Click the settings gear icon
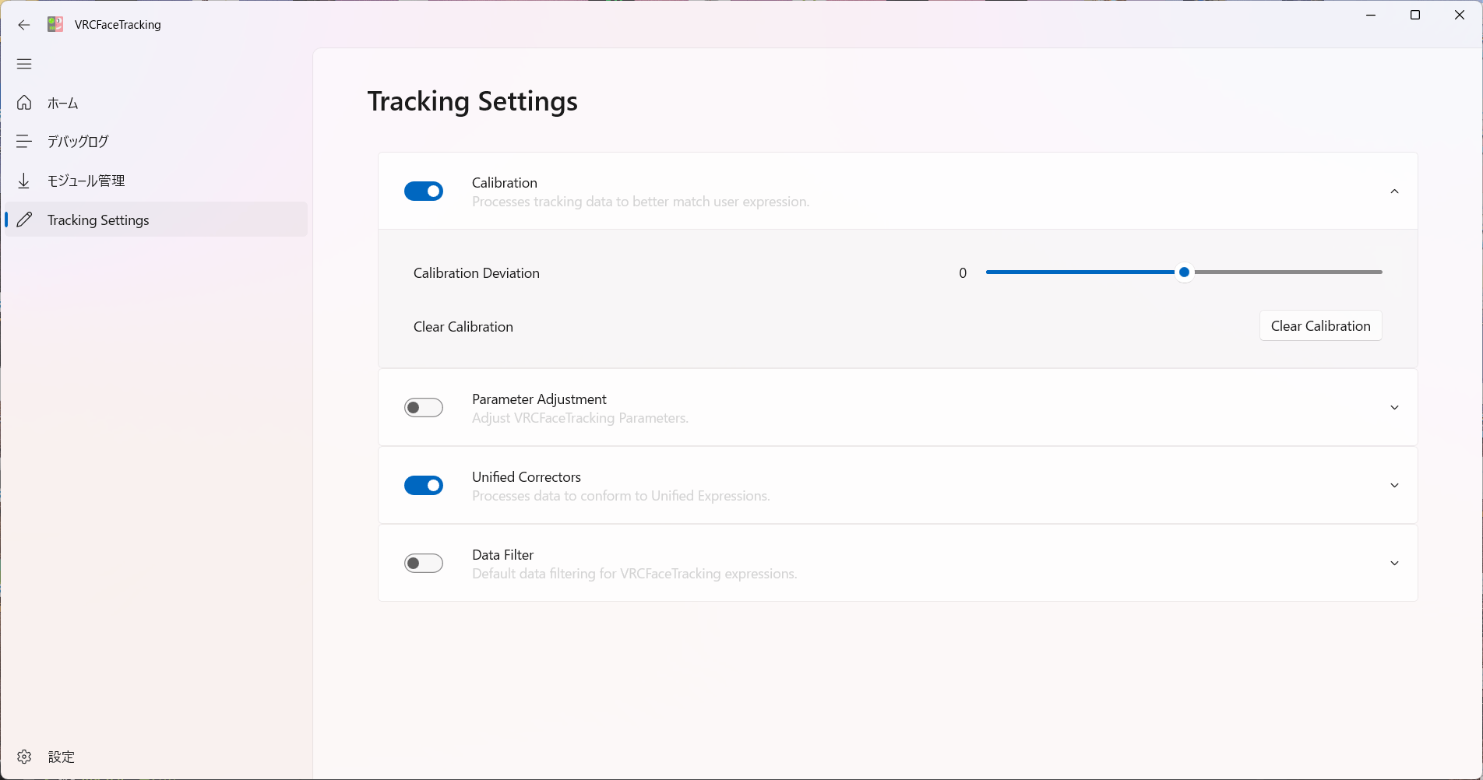This screenshot has height=780, width=1483. [24, 757]
